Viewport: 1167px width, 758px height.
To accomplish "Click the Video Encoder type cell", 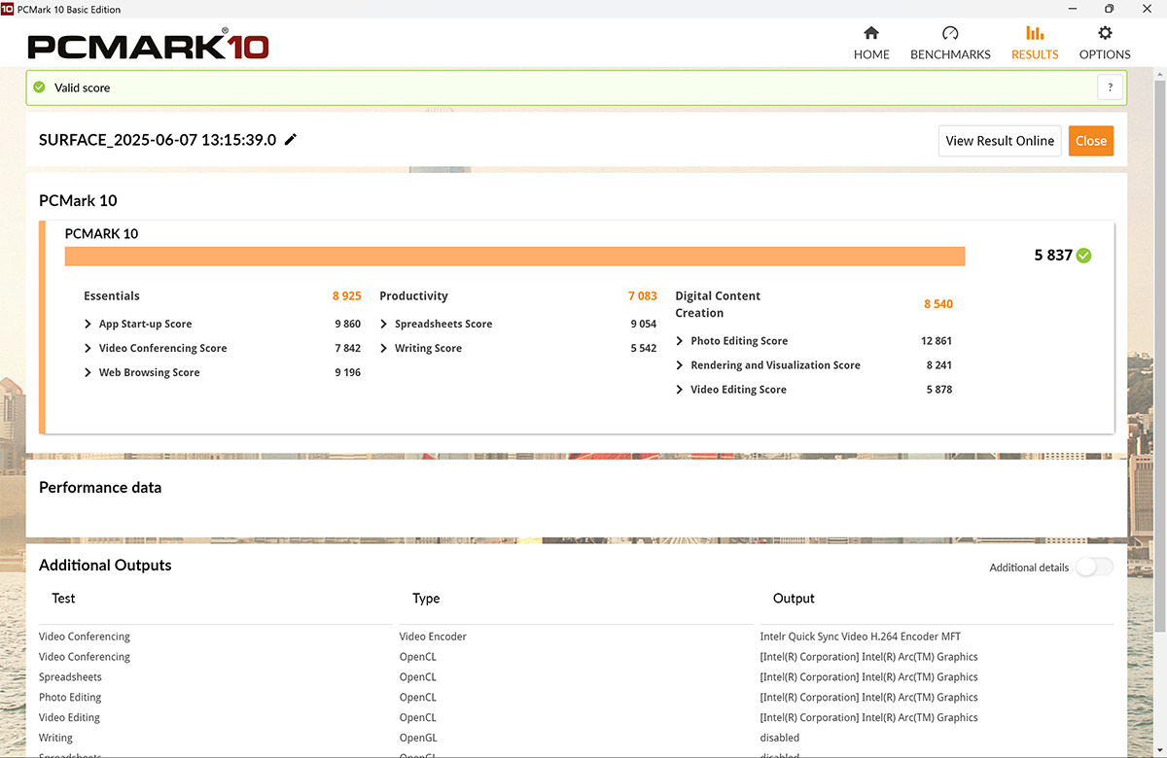I will click(x=433, y=637).
